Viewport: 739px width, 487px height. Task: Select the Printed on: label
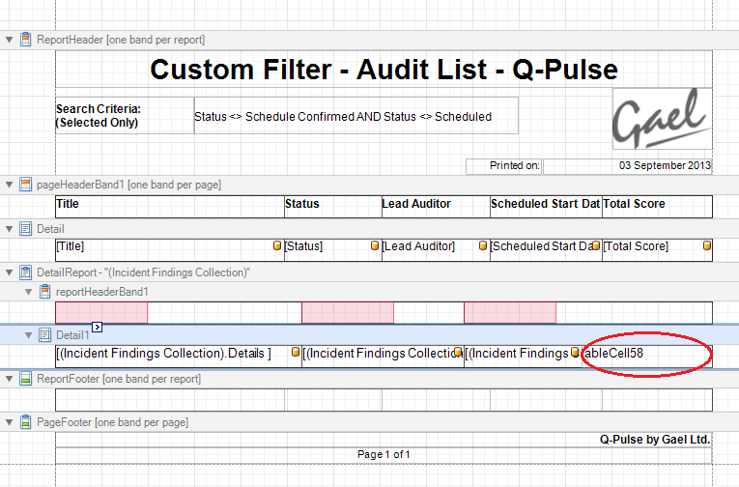click(x=504, y=166)
